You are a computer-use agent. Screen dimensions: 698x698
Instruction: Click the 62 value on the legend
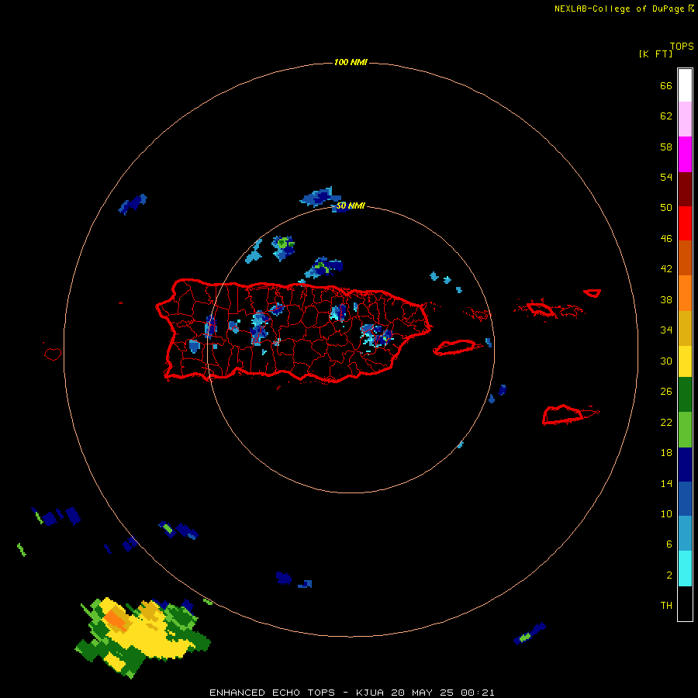click(x=666, y=116)
